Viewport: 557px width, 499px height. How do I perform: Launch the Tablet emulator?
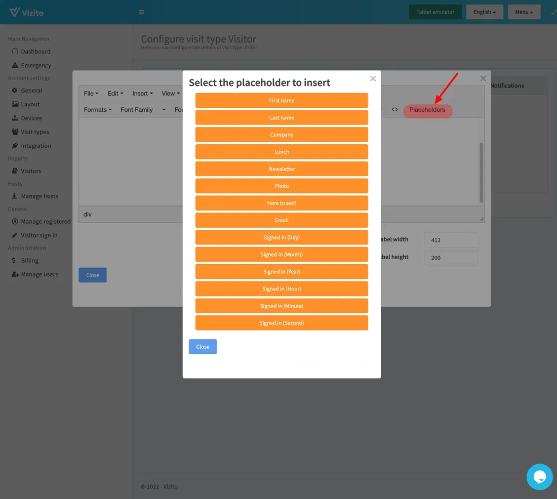coord(435,12)
